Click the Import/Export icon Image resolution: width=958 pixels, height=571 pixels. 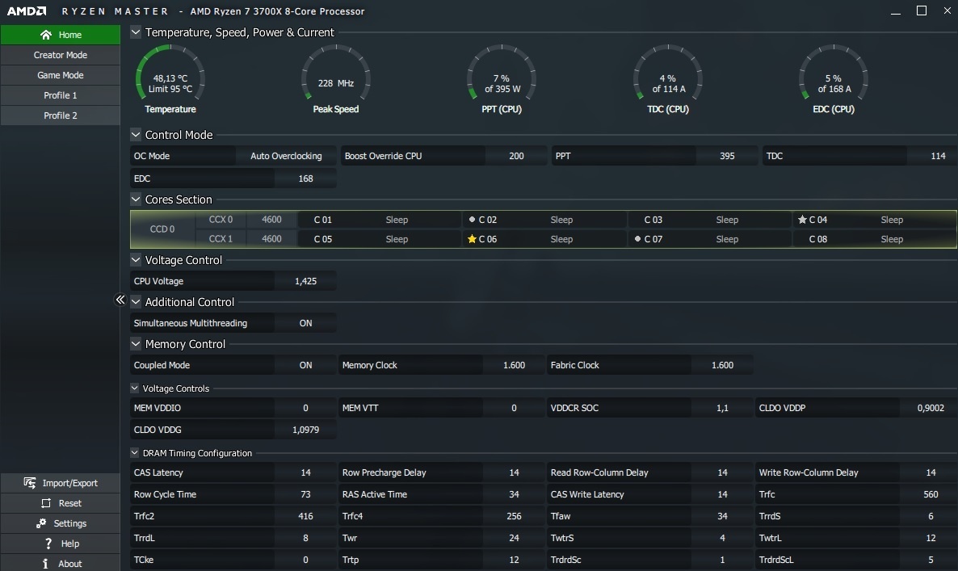[x=29, y=483]
